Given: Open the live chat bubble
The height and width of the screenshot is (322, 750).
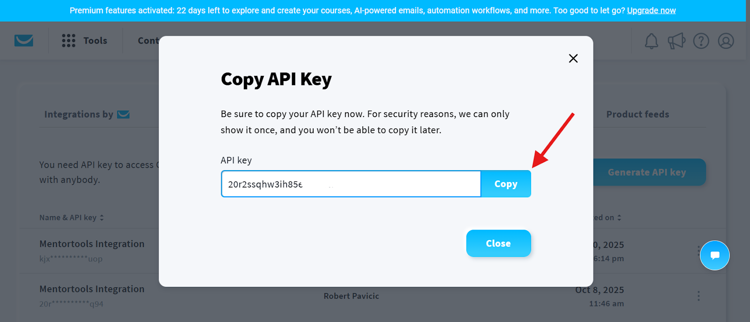Looking at the screenshot, I should click(x=715, y=255).
